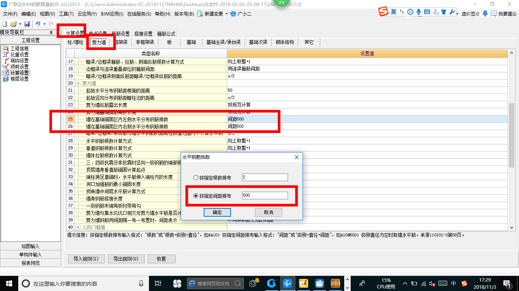Click the settings table vertical scrollbar
This screenshot has height=291, width=519.
pyautogui.click(x=511, y=135)
